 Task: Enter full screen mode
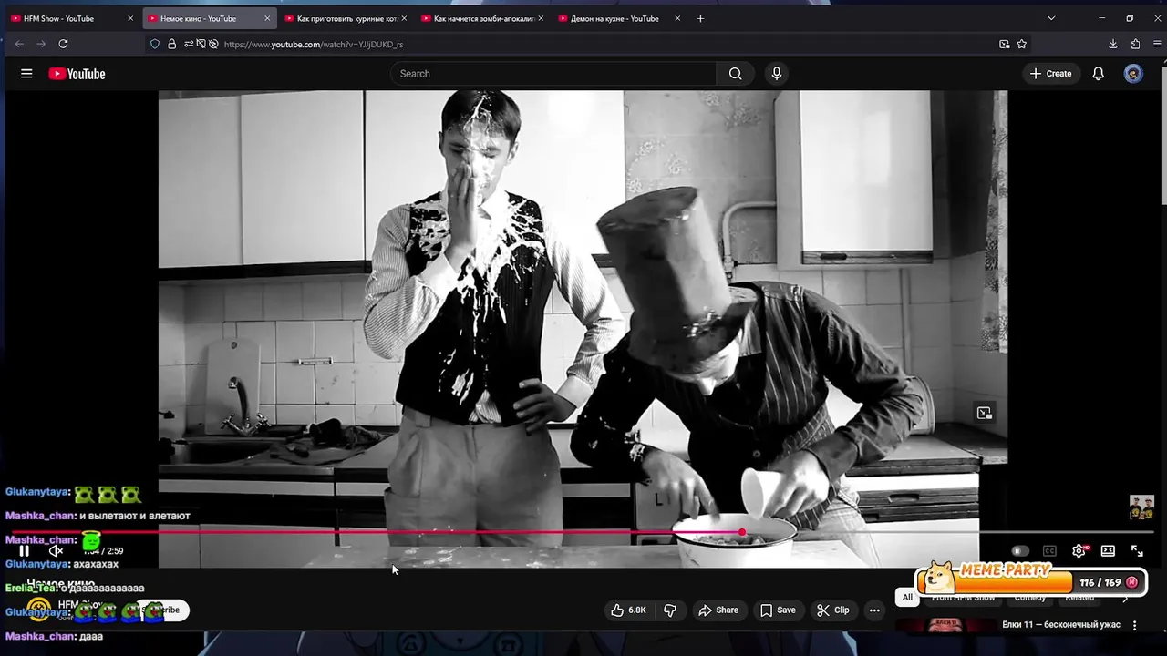tap(1137, 550)
